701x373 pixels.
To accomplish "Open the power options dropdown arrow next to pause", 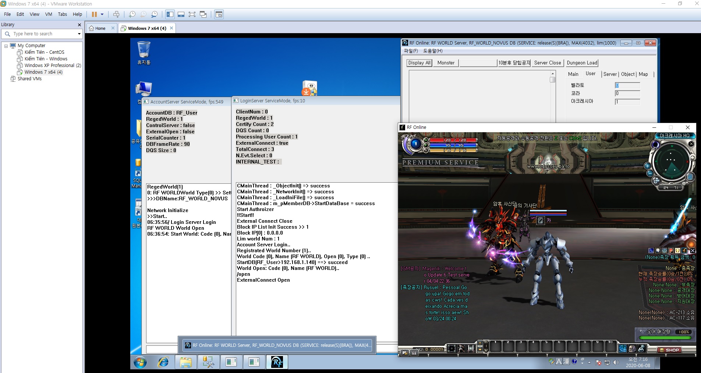I will pos(102,14).
